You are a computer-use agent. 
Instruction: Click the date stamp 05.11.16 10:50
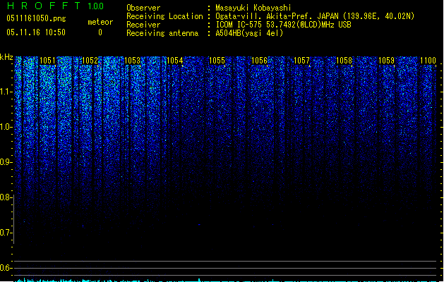click(36, 32)
